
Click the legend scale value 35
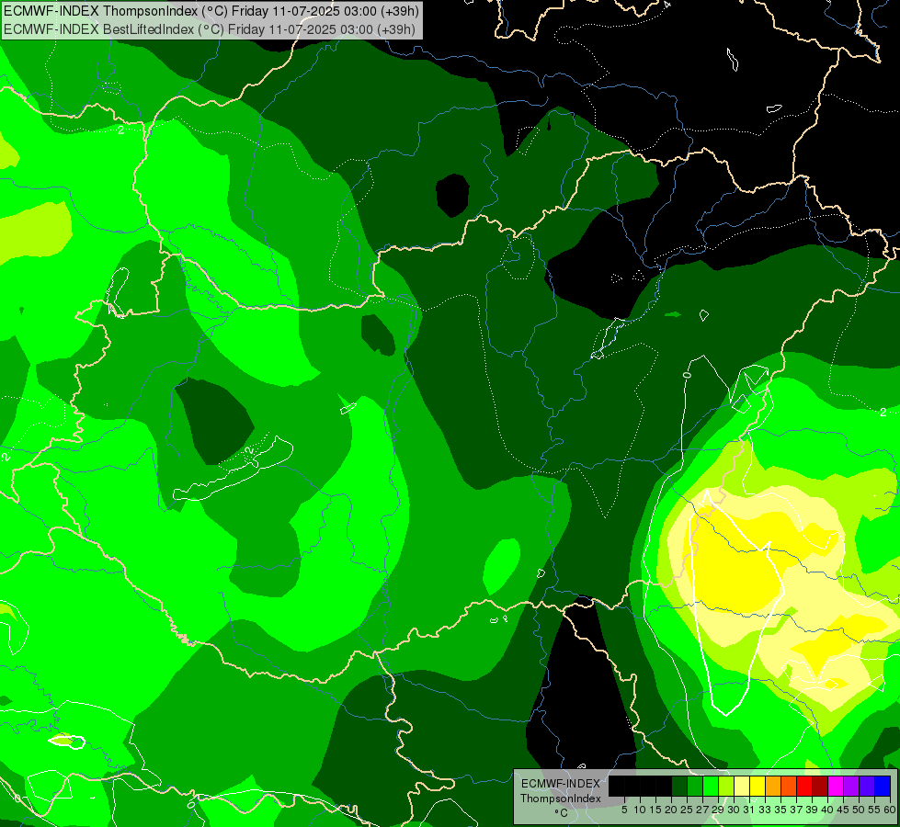[780, 810]
